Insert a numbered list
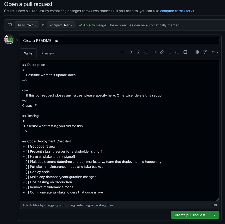This screenshot has height=224, width=225. coord(177,52)
